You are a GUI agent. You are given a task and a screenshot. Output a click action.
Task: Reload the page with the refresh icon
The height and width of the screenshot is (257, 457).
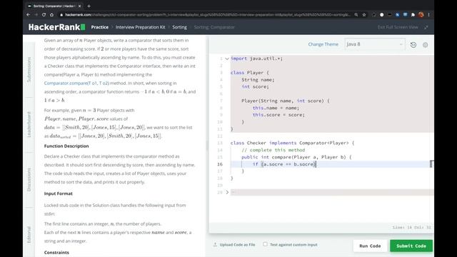click(x=44, y=14)
